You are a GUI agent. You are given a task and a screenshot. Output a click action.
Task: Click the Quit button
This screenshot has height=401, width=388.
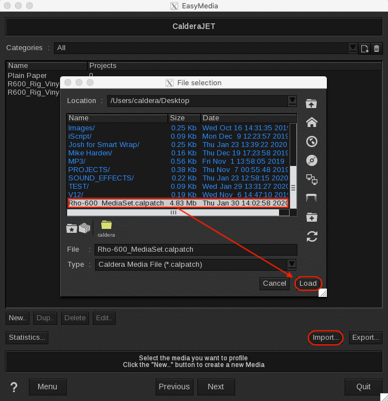363,387
